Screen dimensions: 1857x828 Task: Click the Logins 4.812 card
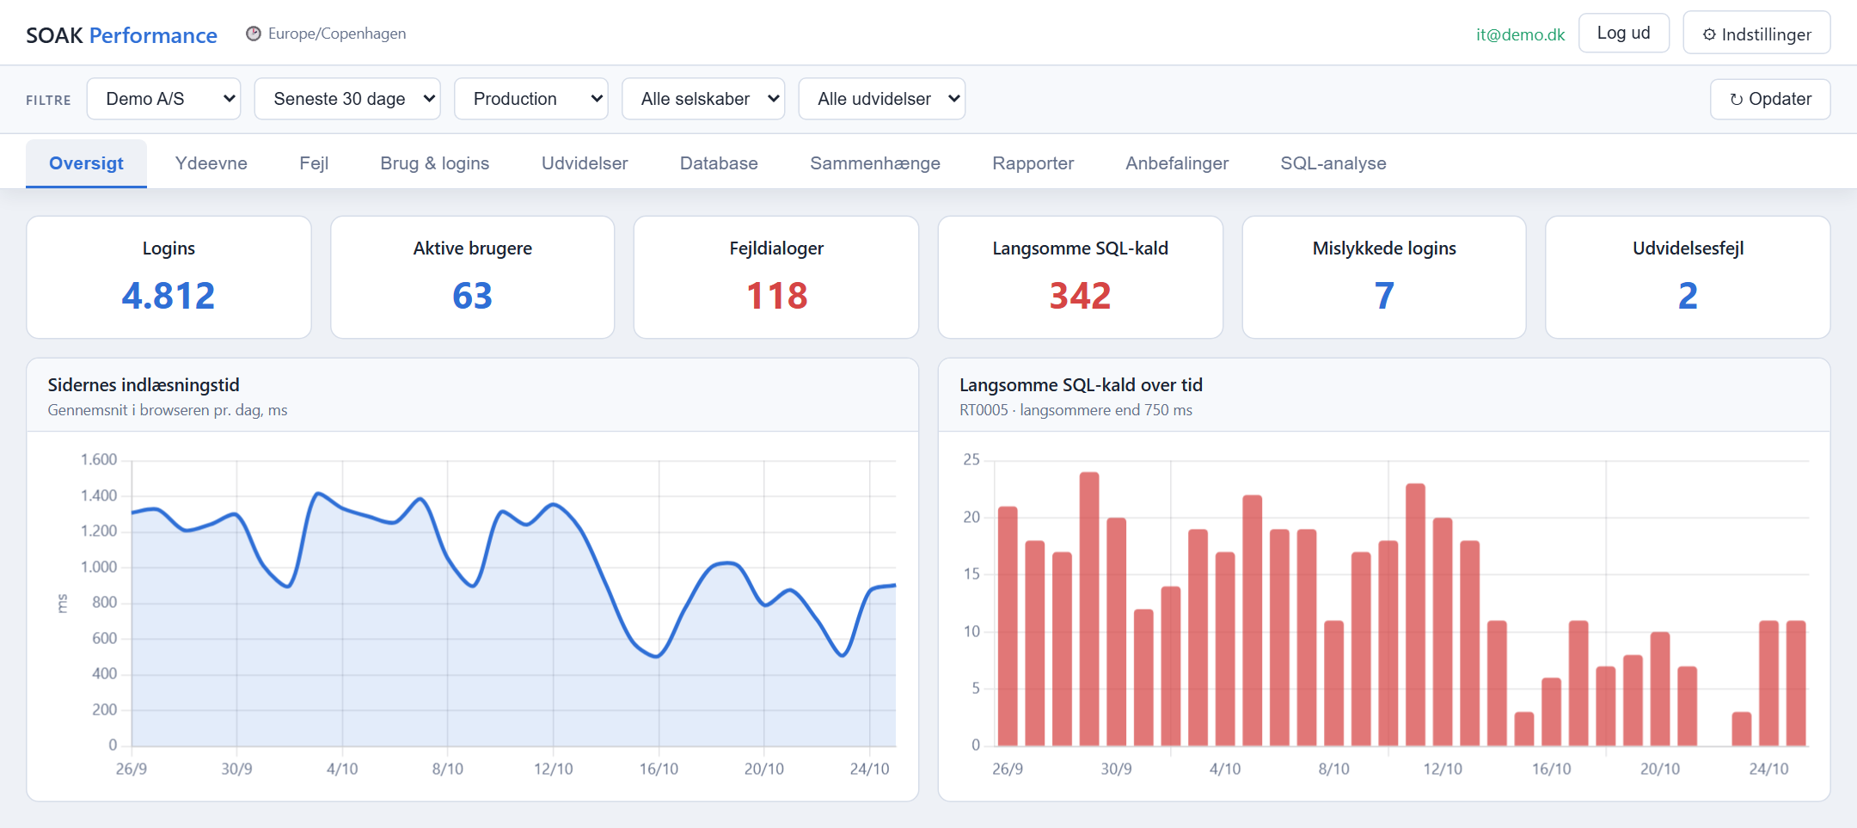pyautogui.click(x=169, y=277)
